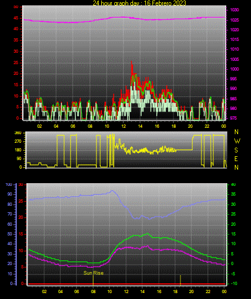251x299 pixels.
Task: Click the W compass direction label
Action: (237, 141)
